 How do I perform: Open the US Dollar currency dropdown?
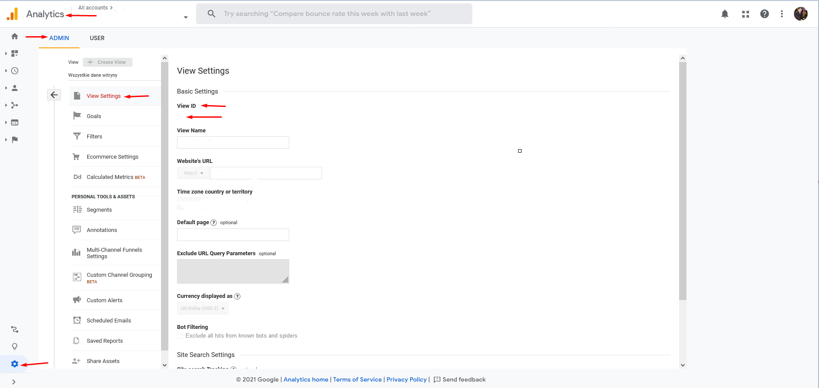pyautogui.click(x=202, y=308)
